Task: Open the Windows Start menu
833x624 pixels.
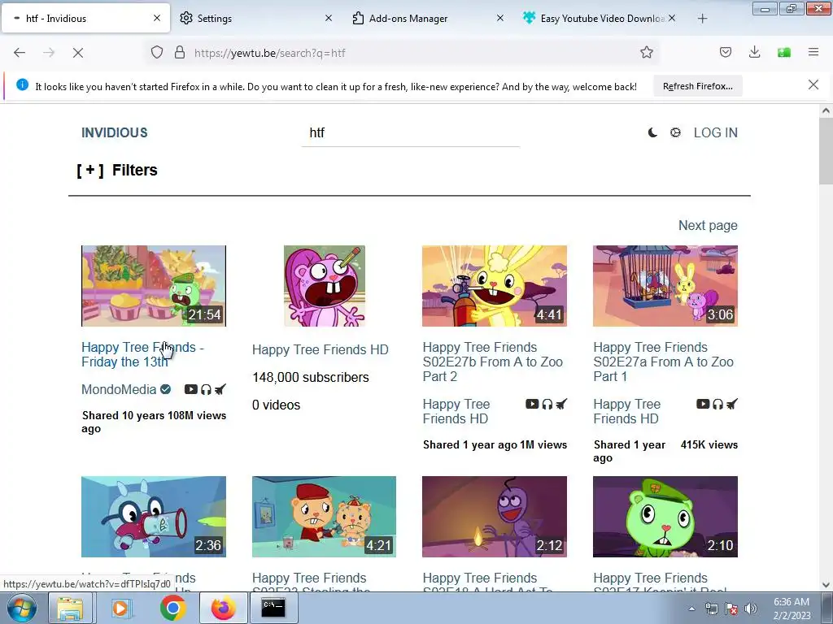Action: (21, 608)
